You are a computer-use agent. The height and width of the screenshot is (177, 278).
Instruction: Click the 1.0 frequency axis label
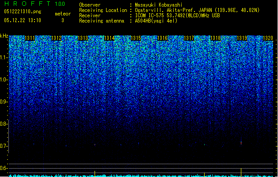click(4, 80)
